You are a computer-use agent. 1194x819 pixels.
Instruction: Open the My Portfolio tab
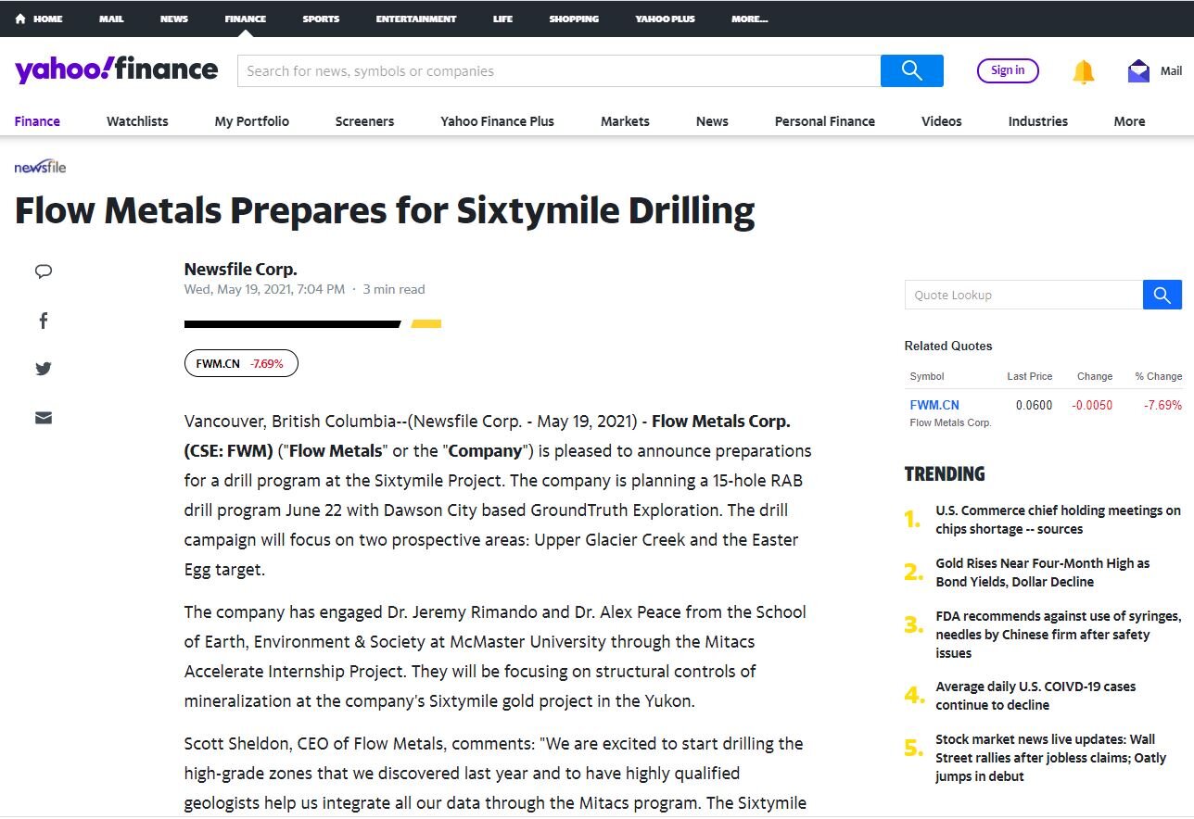252,121
